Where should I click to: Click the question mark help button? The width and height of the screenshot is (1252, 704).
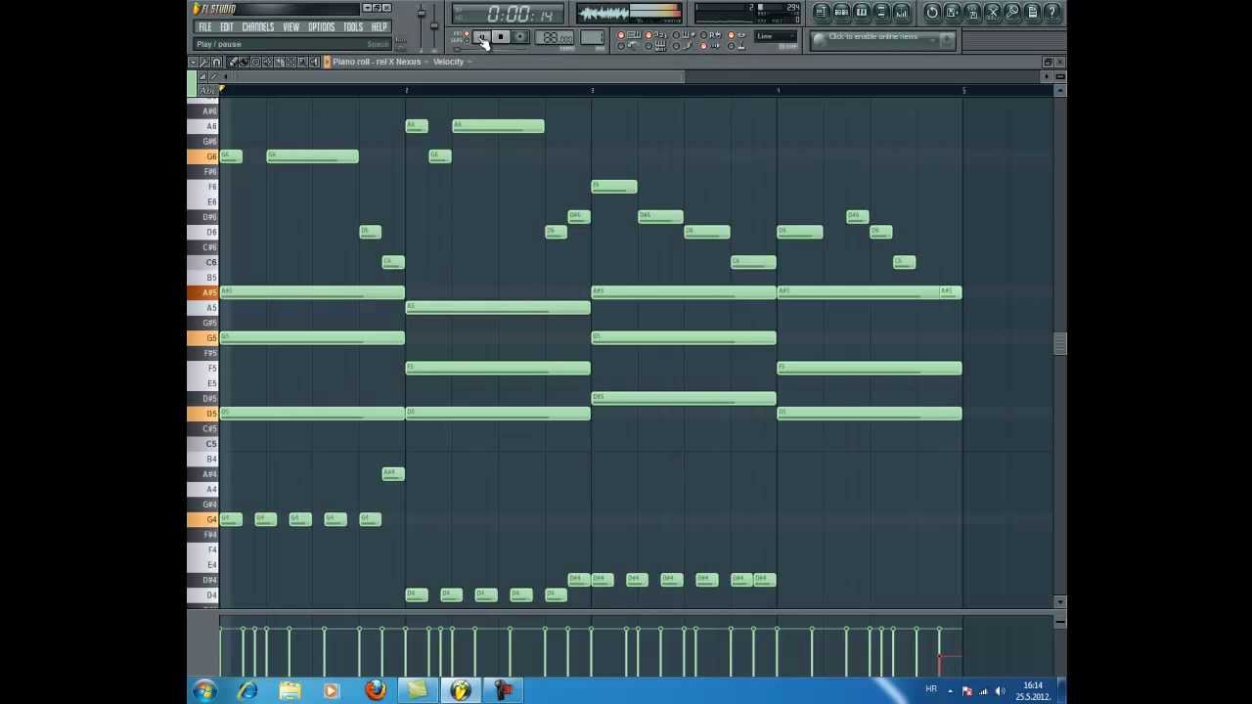[x=1052, y=13]
